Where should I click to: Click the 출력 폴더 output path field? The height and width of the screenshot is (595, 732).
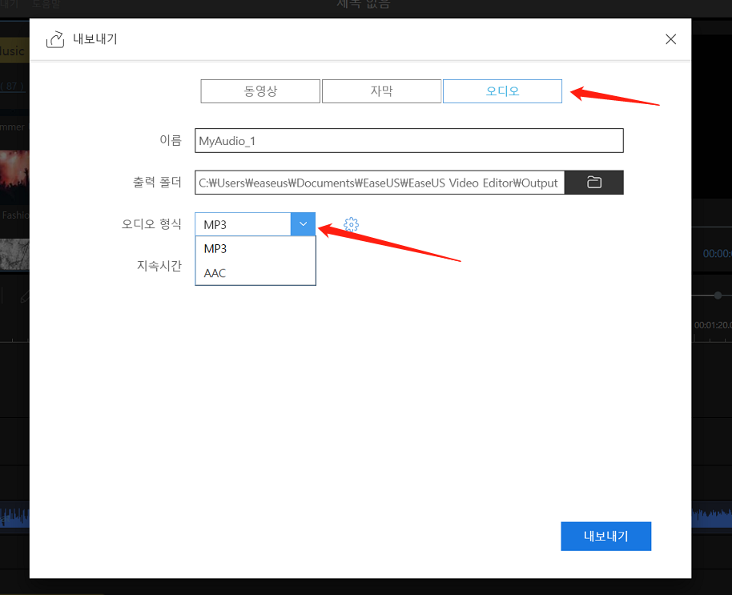pyautogui.click(x=380, y=183)
